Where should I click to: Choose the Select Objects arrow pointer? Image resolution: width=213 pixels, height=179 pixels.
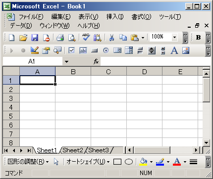[56, 162]
